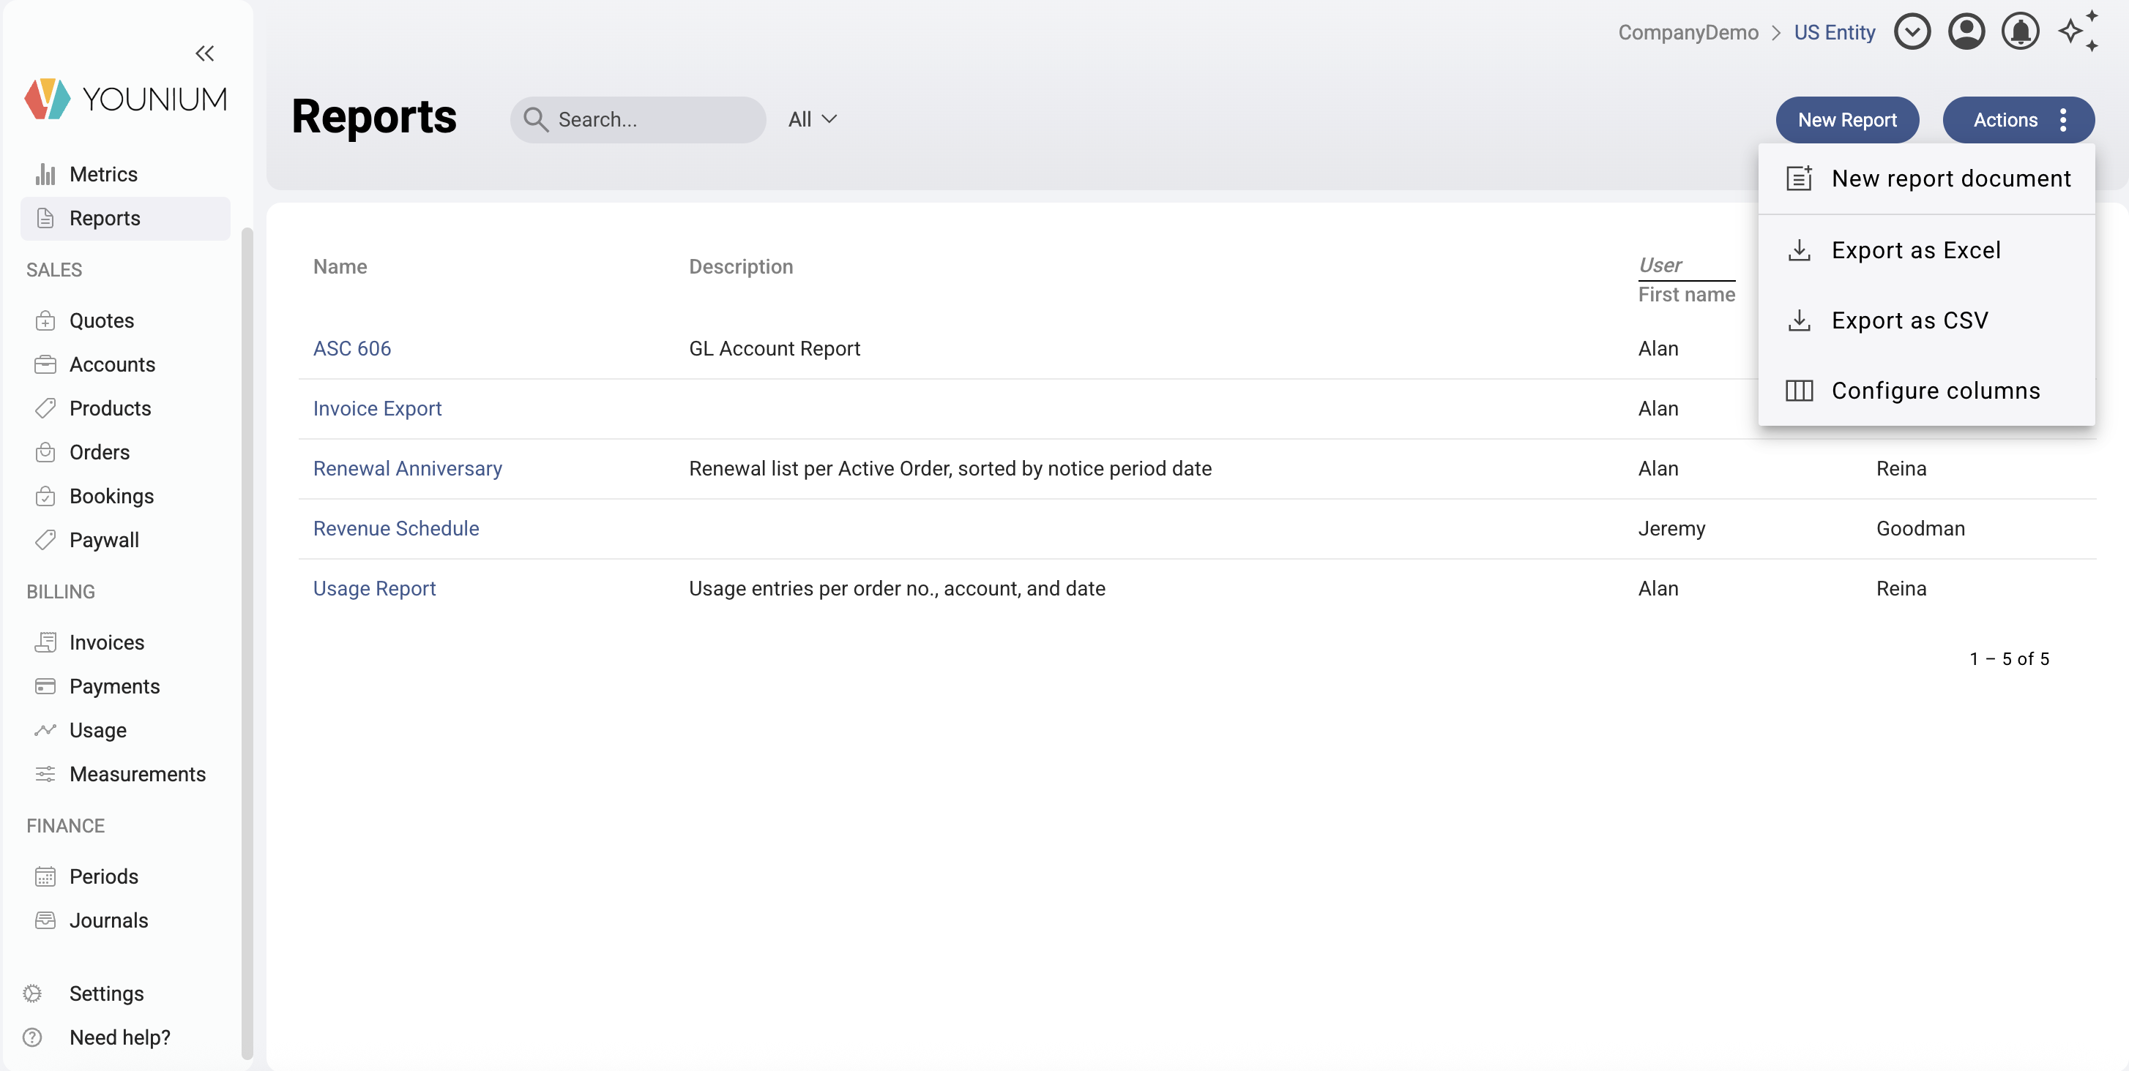The height and width of the screenshot is (1071, 2129).
Task: Click the New Report button
Action: (x=1846, y=120)
